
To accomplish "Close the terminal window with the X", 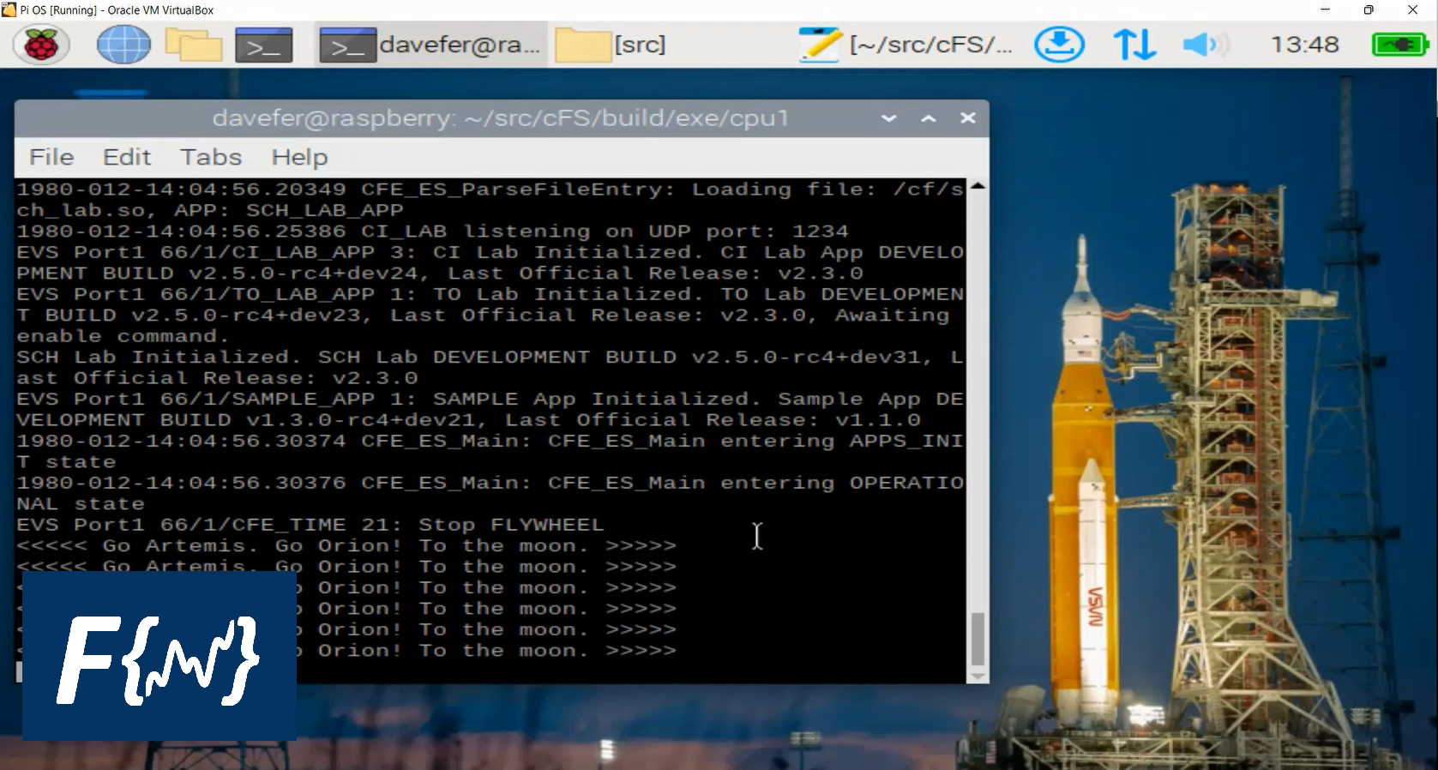I will [968, 118].
